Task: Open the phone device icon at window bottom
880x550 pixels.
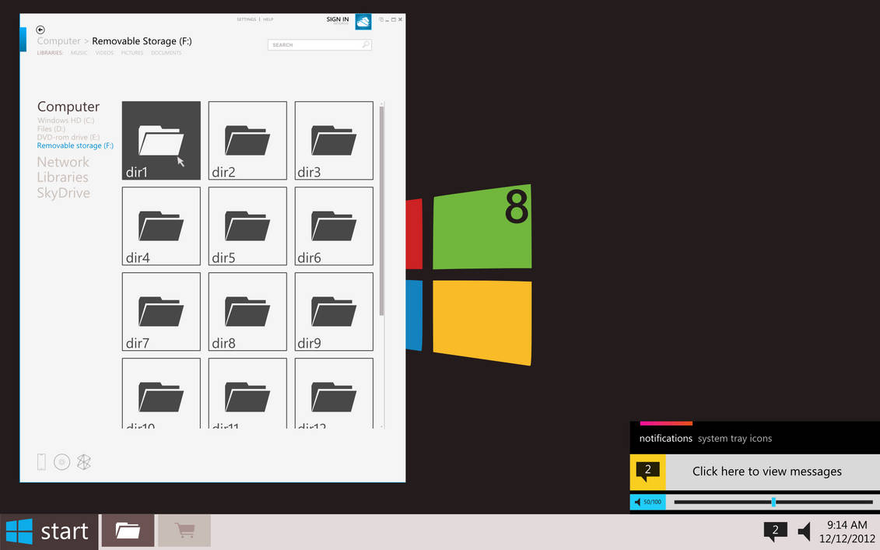Action: (41, 462)
